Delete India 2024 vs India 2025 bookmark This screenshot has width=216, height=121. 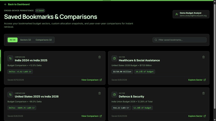[99, 57]
